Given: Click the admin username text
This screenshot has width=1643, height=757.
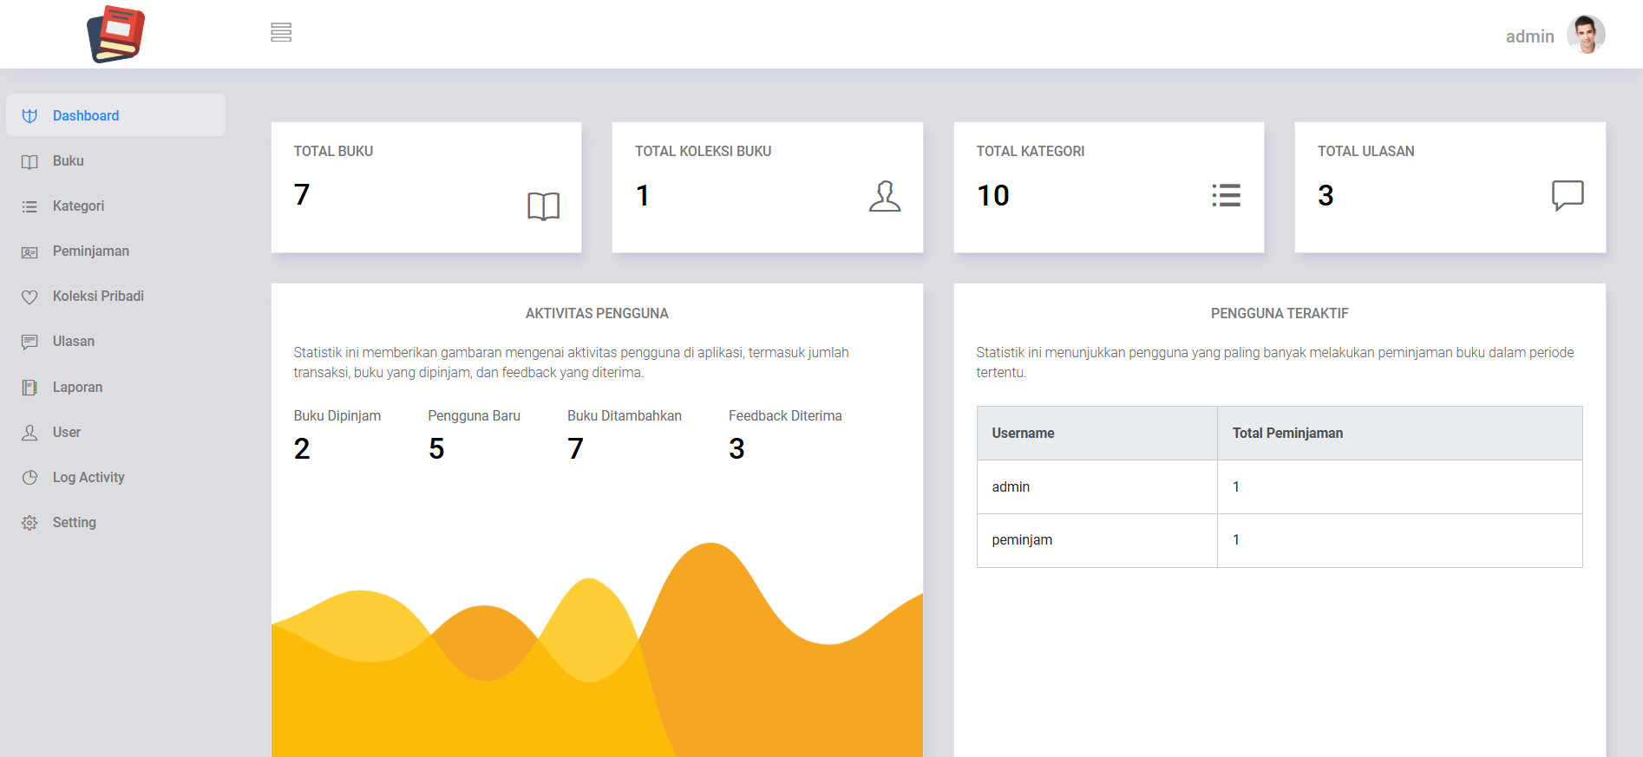Looking at the screenshot, I should (x=1528, y=36).
